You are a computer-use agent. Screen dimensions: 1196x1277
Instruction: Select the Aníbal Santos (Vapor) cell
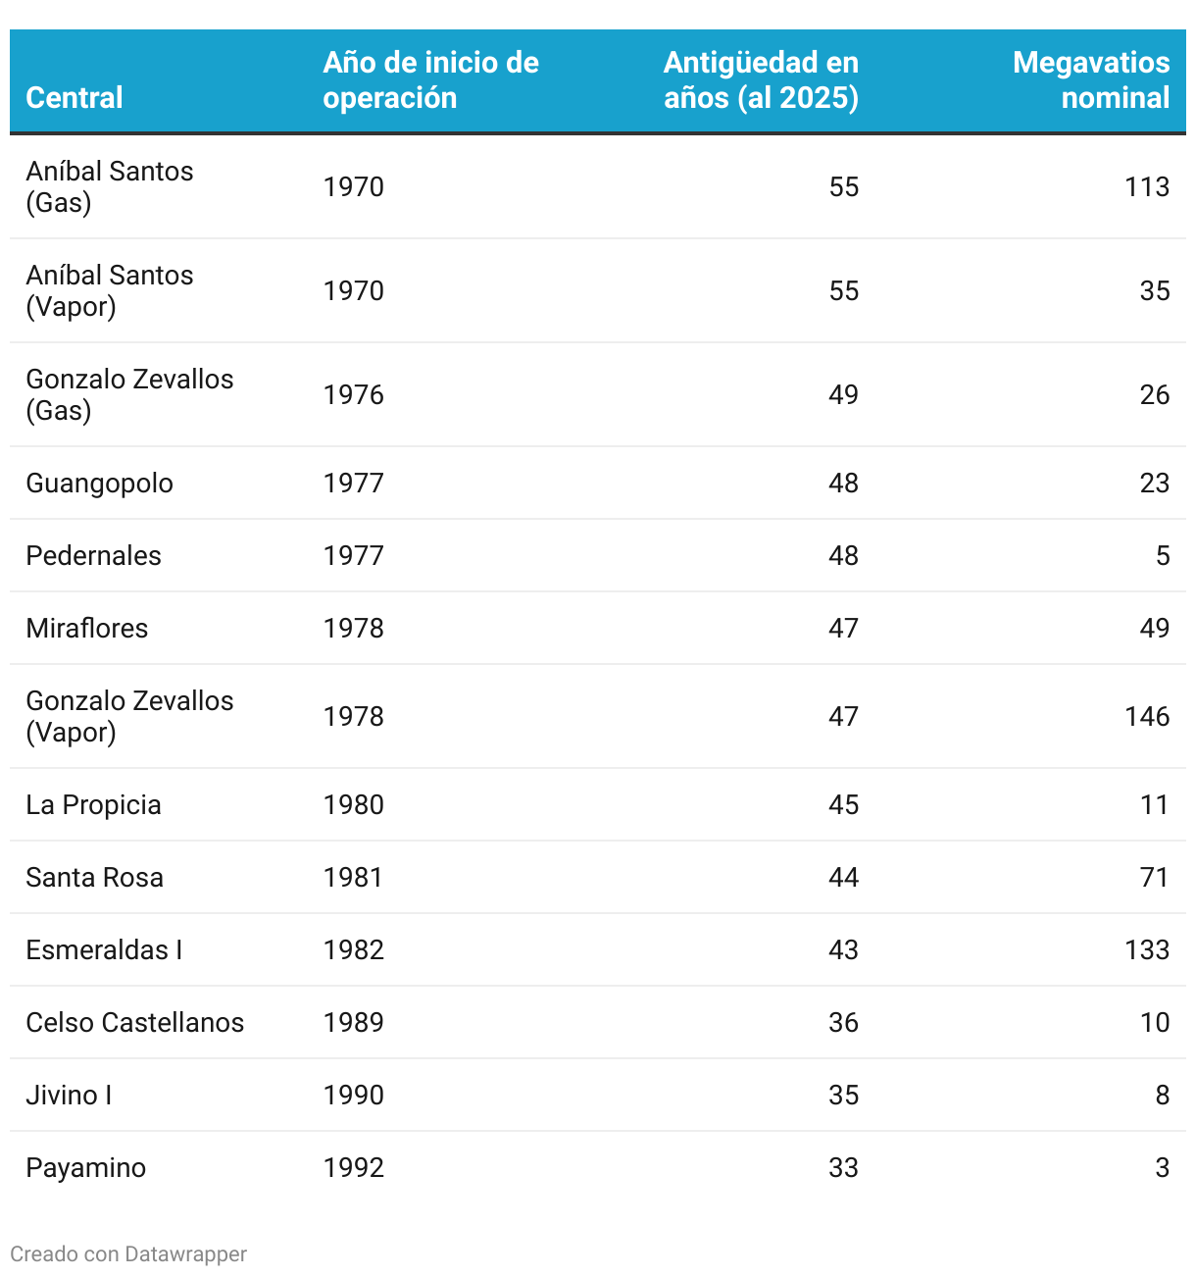110,290
